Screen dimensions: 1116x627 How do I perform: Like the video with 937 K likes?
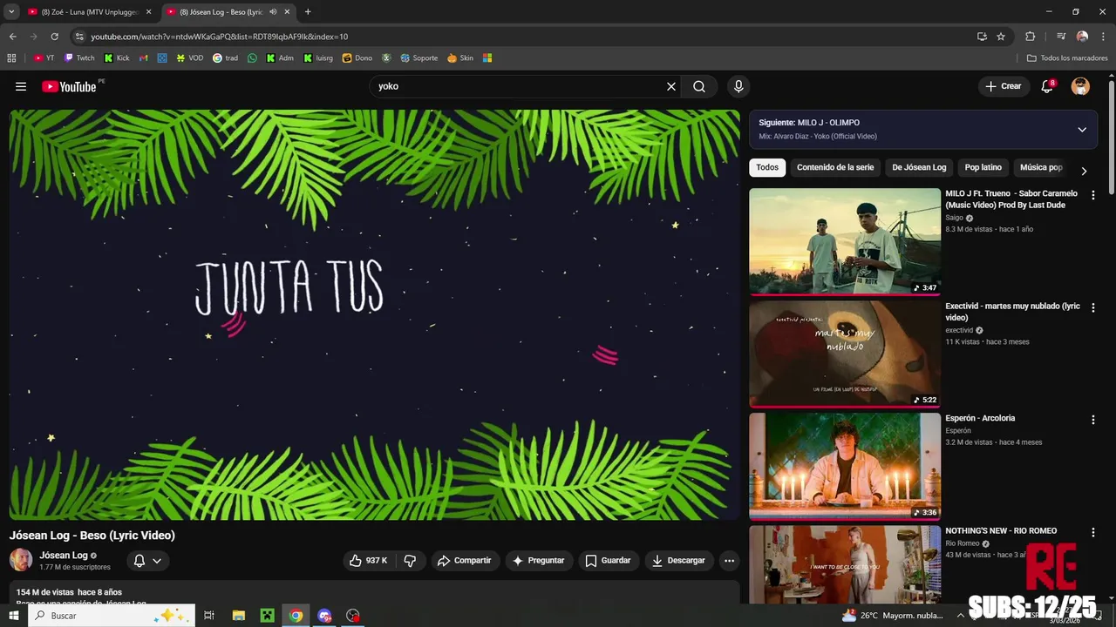click(368, 561)
